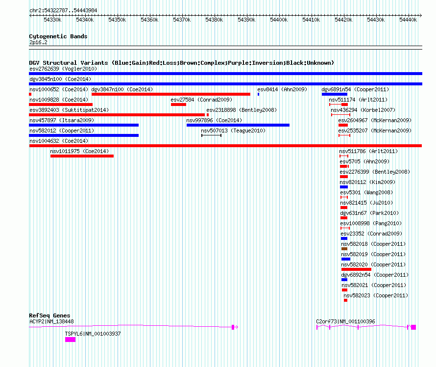Click the 54420k ruler tick label

click(343, 20)
